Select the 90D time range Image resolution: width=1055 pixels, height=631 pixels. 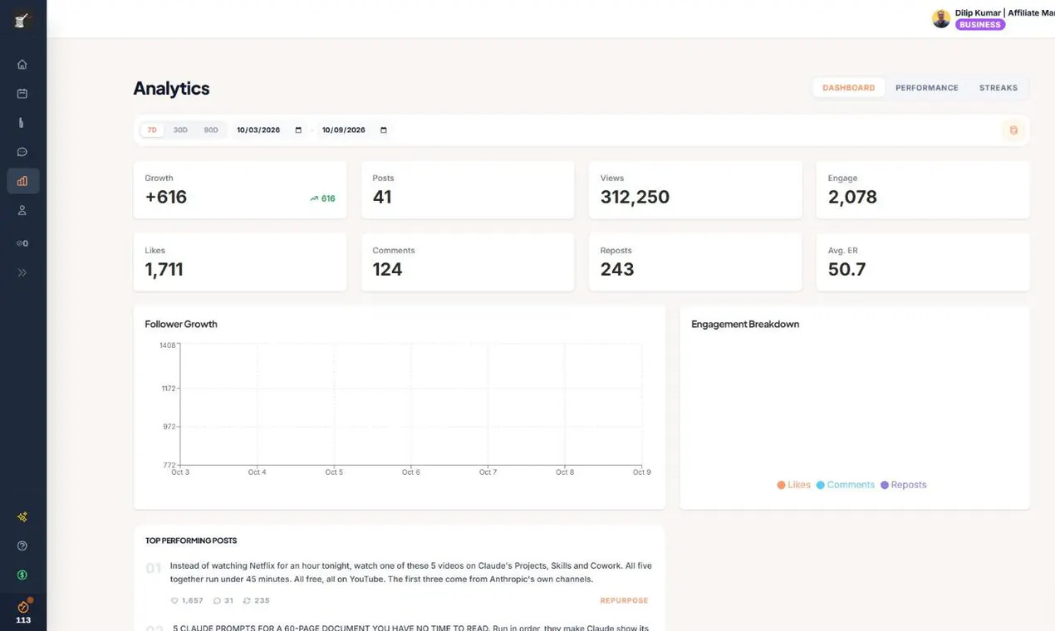tap(211, 130)
